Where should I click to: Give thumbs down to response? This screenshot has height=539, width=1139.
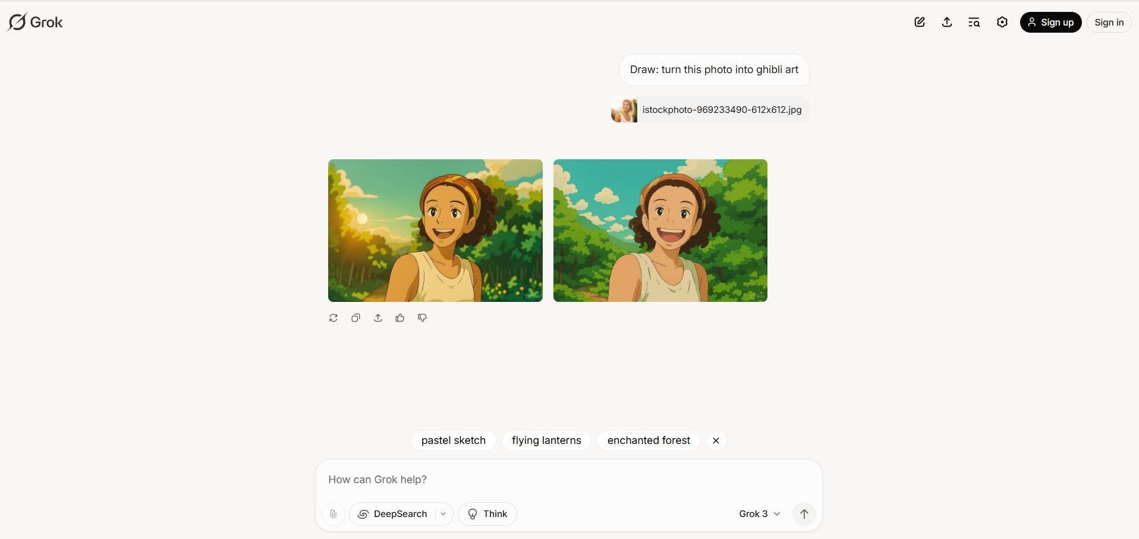tap(422, 318)
